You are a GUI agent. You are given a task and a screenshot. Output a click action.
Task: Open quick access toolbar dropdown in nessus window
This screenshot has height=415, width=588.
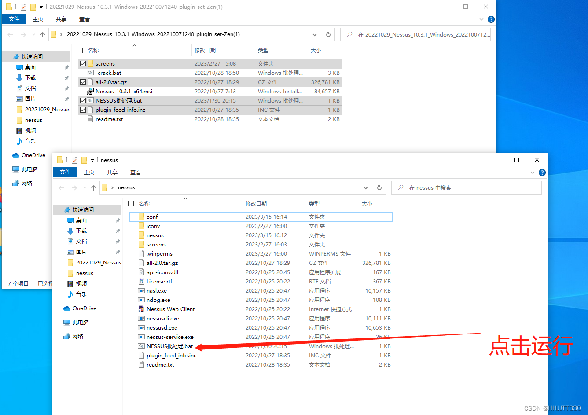pyautogui.click(x=92, y=161)
